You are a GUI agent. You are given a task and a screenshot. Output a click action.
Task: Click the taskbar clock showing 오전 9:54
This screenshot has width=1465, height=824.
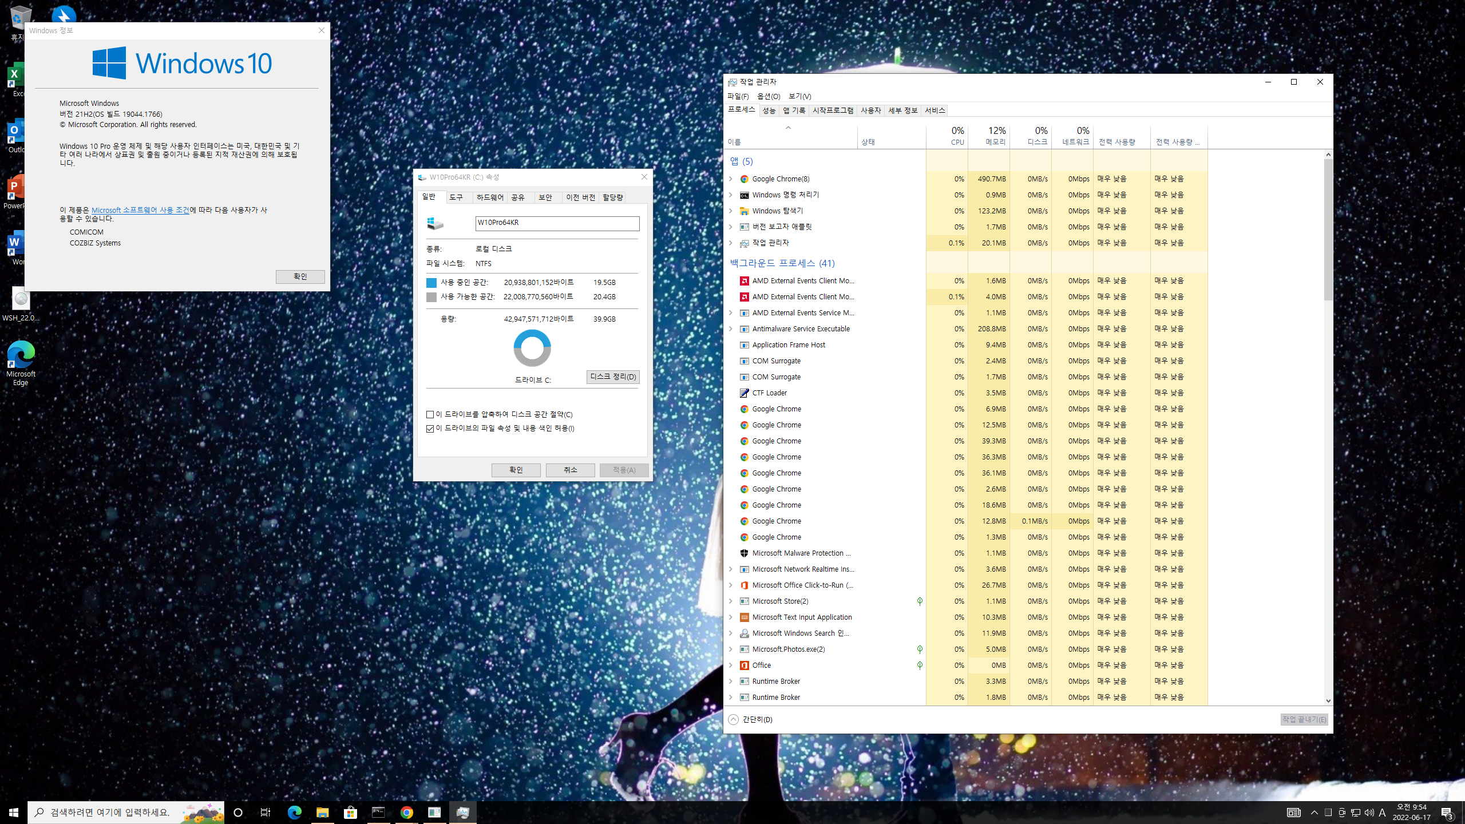[x=1411, y=812]
